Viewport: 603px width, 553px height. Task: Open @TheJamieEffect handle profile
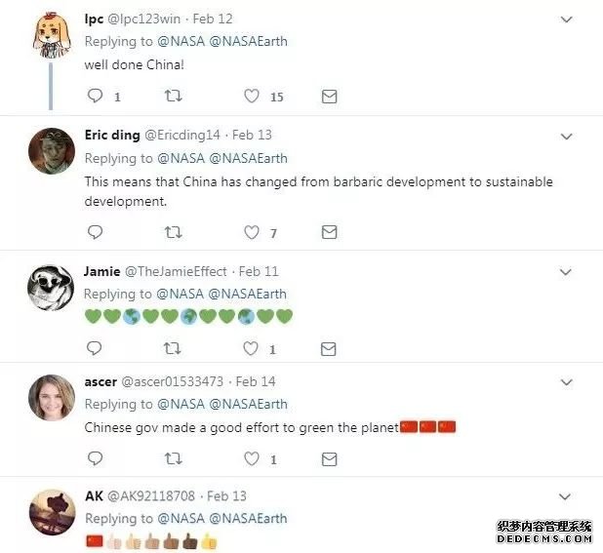pyautogui.click(x=177, y=272)
